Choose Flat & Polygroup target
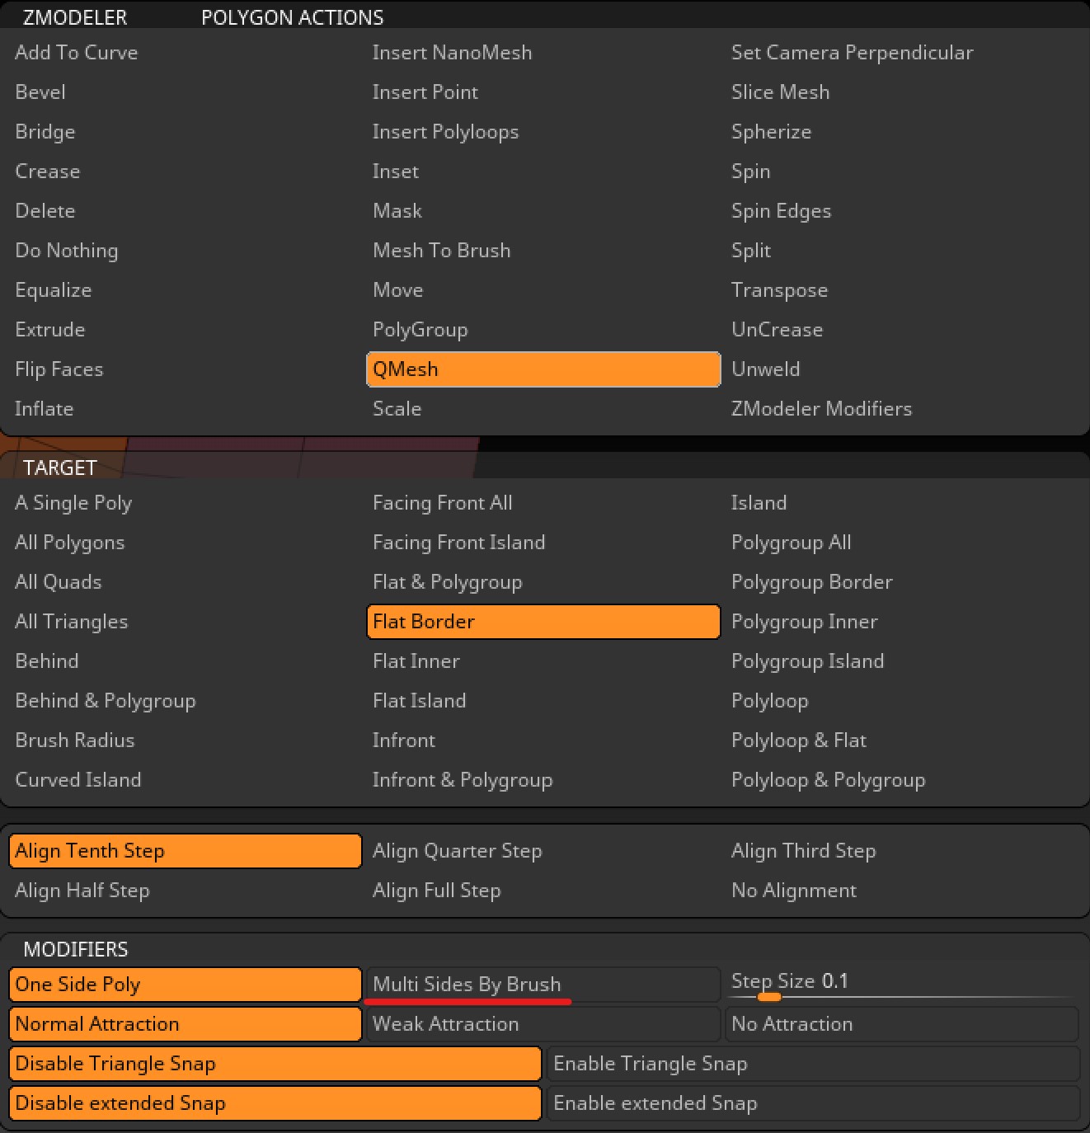 447,581
